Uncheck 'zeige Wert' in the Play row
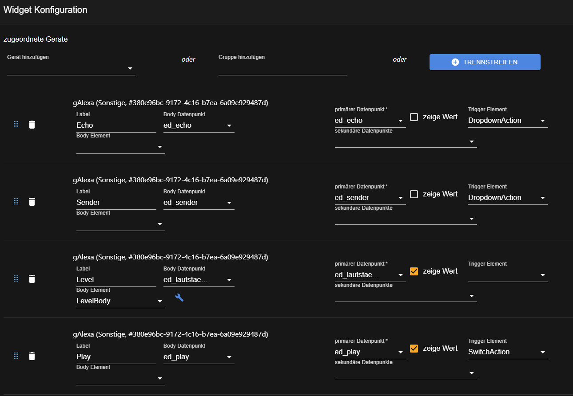Viewport: 573px width, 396px height. pyautogui.click(x=414, y=349)
